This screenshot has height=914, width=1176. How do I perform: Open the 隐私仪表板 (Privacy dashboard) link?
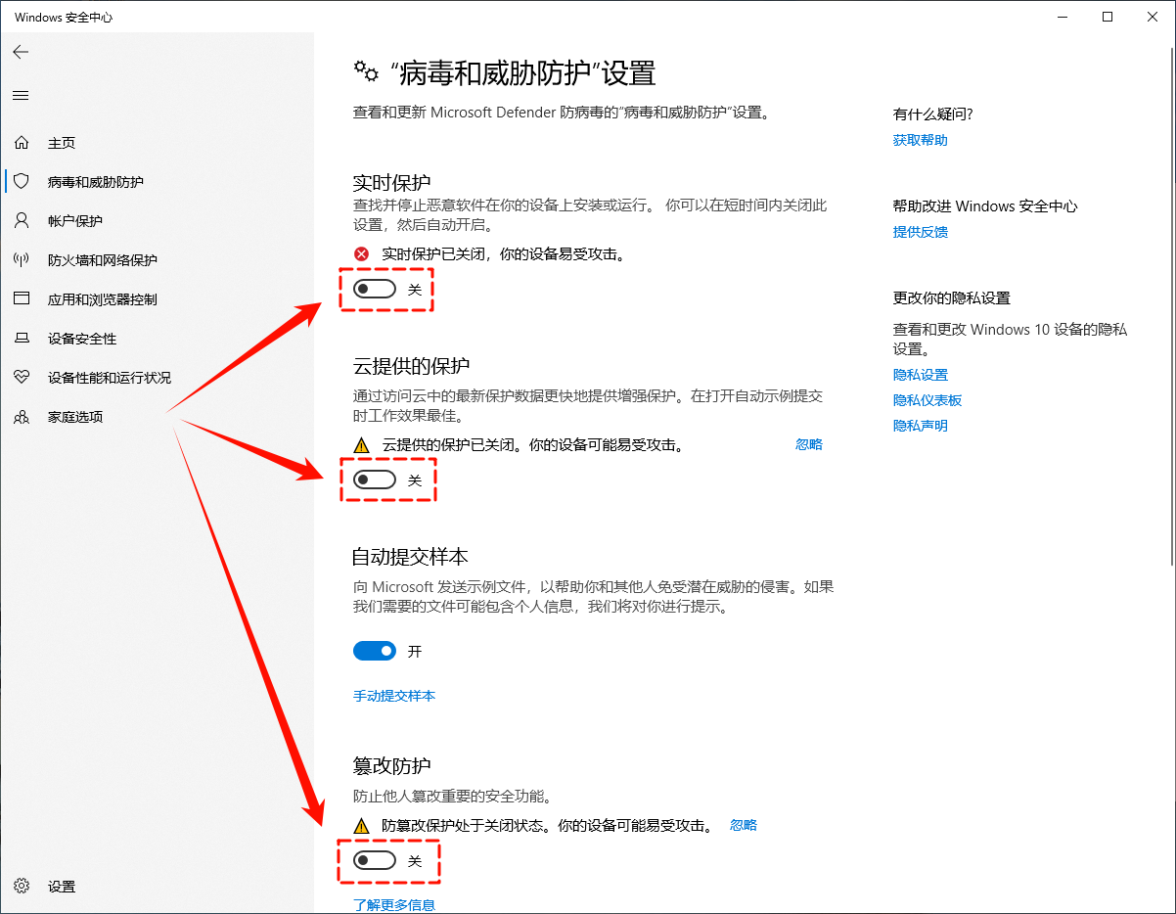[927, 399]
